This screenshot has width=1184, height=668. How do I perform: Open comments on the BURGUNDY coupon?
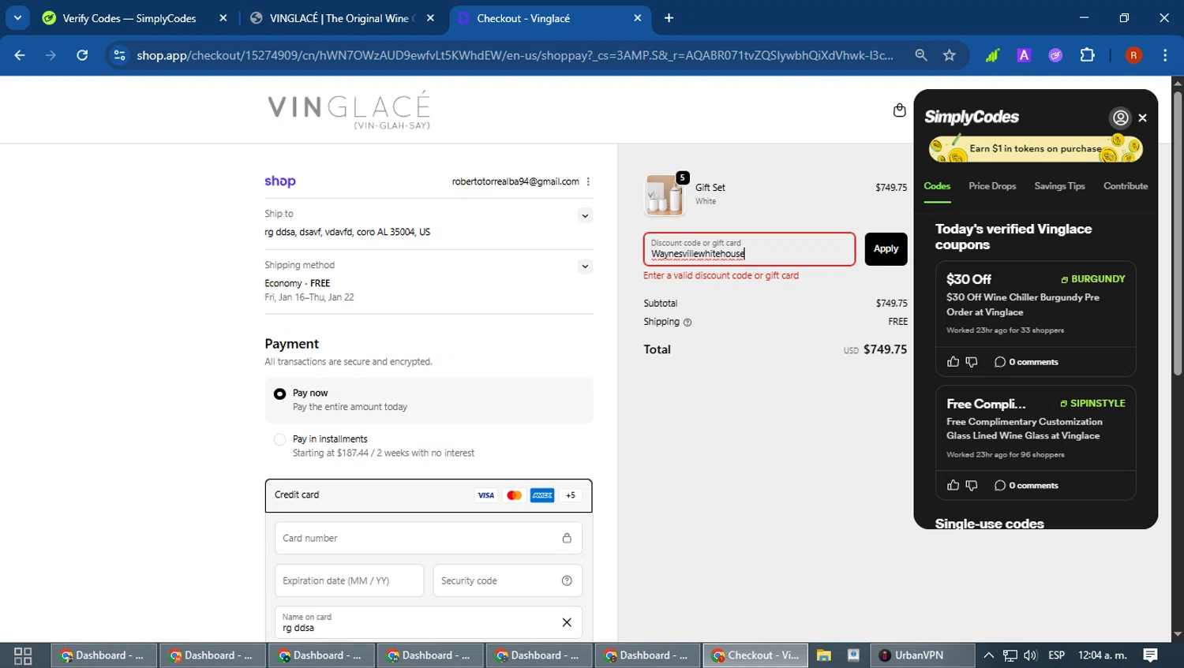(1026, 362)
